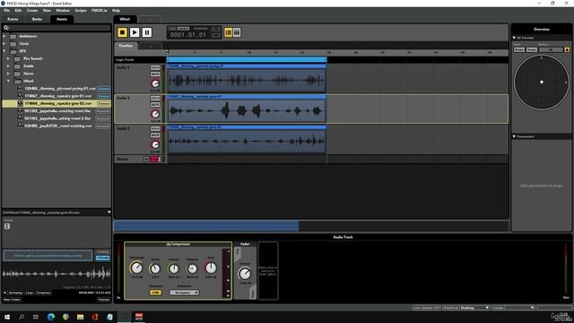Click the audio file icon of plywood-prying-01.wav
This screenshot has width=574, height=323.
pos(21,89)
